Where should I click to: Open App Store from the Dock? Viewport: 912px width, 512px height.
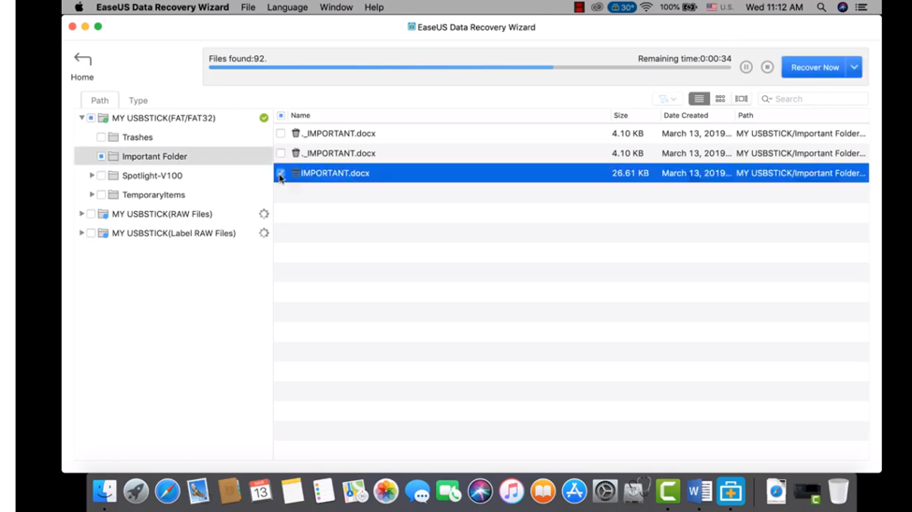pos(574,491)
